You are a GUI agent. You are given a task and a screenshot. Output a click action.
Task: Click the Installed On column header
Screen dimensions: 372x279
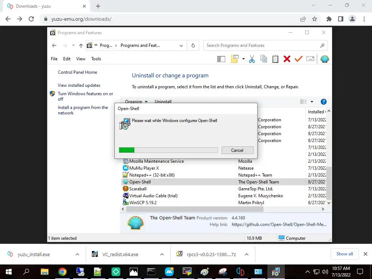coord(316,112)
